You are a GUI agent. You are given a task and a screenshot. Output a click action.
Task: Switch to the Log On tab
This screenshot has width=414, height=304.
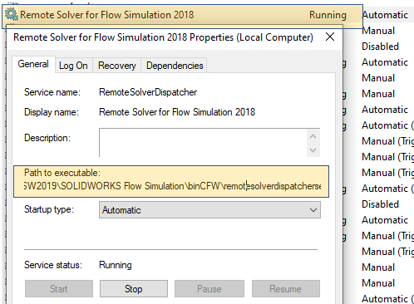click(73, 66)
